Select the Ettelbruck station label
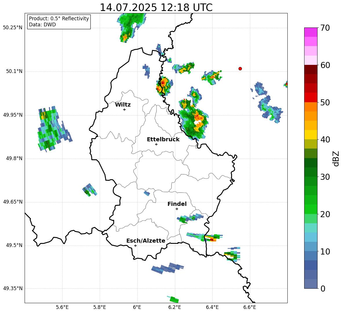 point(163,140)
